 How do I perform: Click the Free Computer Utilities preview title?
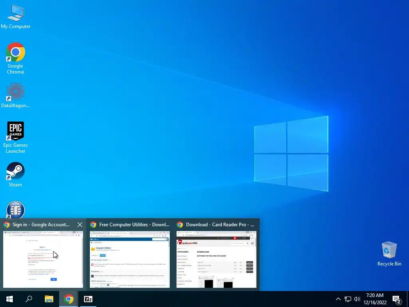click(x=134, y=225)
